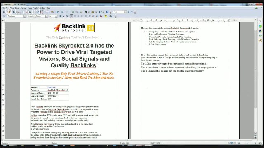
Task: Open the Tools menu
Action: click(35, 8)
